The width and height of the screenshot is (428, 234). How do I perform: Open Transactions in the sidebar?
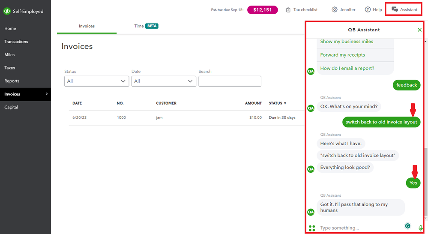pyautogui.click(x=16, y=42)
